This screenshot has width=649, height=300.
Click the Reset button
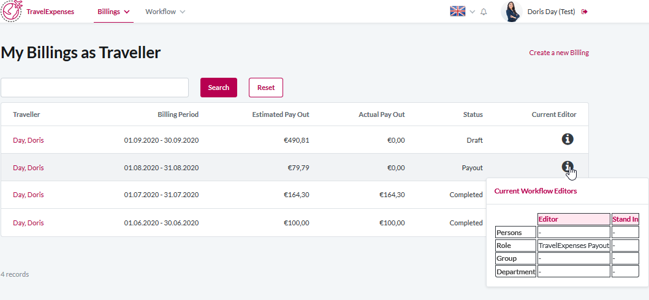(x=266, y=88)
